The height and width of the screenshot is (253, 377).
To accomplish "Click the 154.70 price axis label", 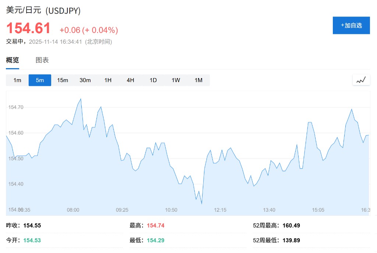I will [15, 108].
